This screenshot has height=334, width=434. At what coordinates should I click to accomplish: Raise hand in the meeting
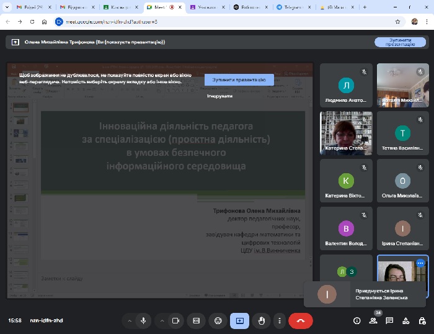[261, 320]
